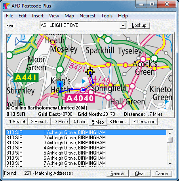Viewport: 179px width, 181px height.
Task: Switch to the 2 Results tab
Action: pyautogui.click(x=40, y=122)
